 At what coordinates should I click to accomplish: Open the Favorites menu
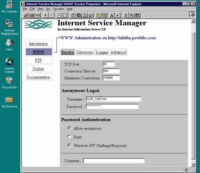[x=58, y=9]
